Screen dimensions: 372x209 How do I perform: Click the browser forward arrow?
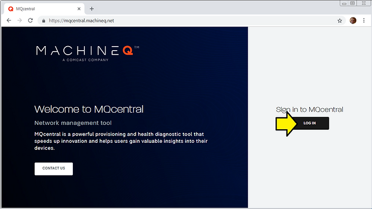click(x=19, y=21)
